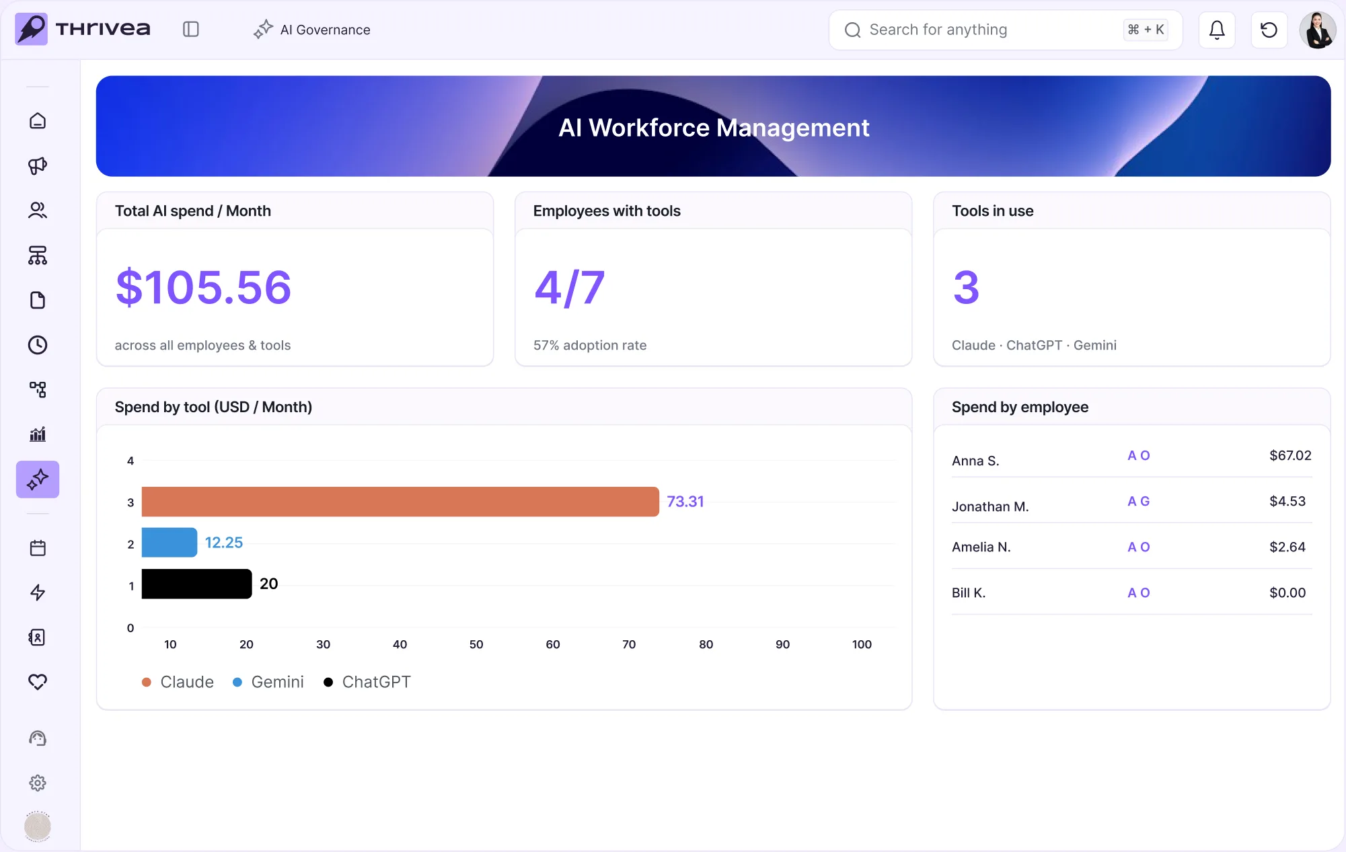The image size is (1346, 852).
Task: Select the Anna S. employee row
Action: click(x=1131, y=457)
